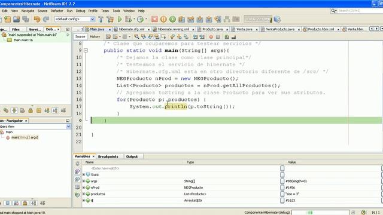
Task: Expand the i$ variable node
Action: coord(84,201)
